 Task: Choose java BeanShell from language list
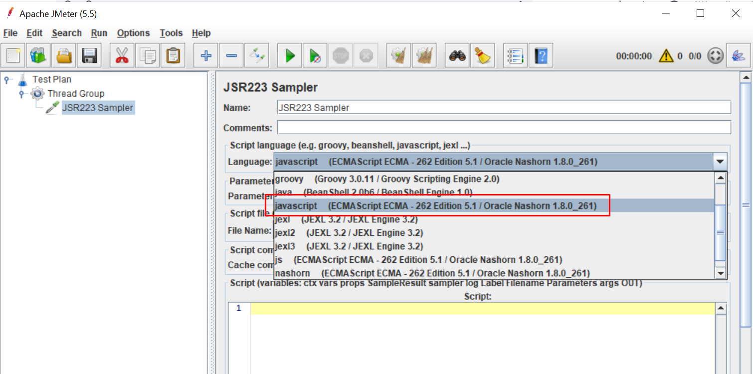(x=494, y=192)
